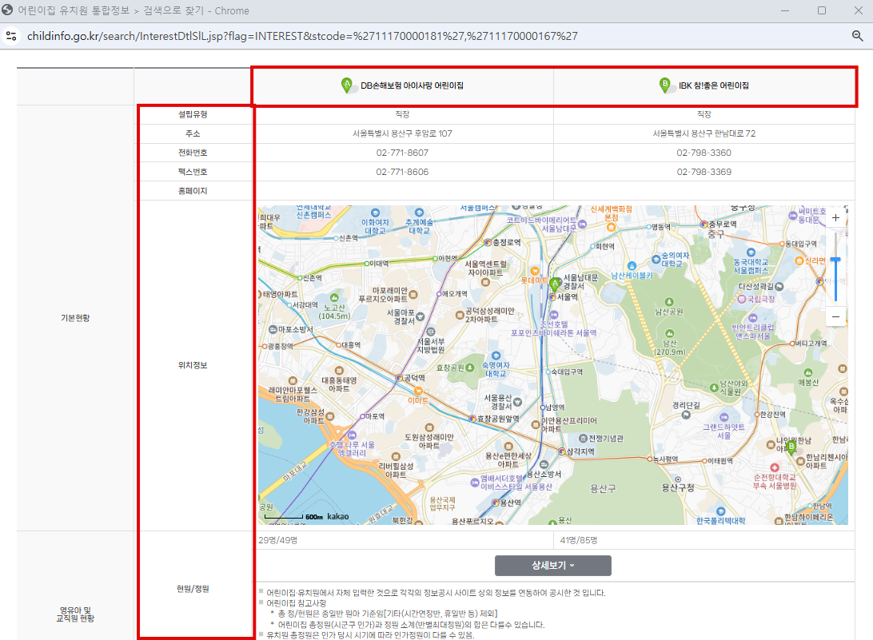
Task: Click the 롯데마트 marker on the map
Action: click(535, 272)
